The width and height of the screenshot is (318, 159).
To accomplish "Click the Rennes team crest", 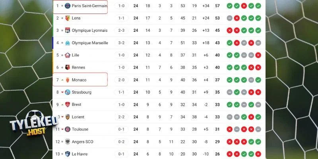I will click(x=67, y=68).
